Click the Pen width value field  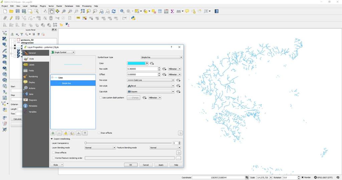[142, 69]
